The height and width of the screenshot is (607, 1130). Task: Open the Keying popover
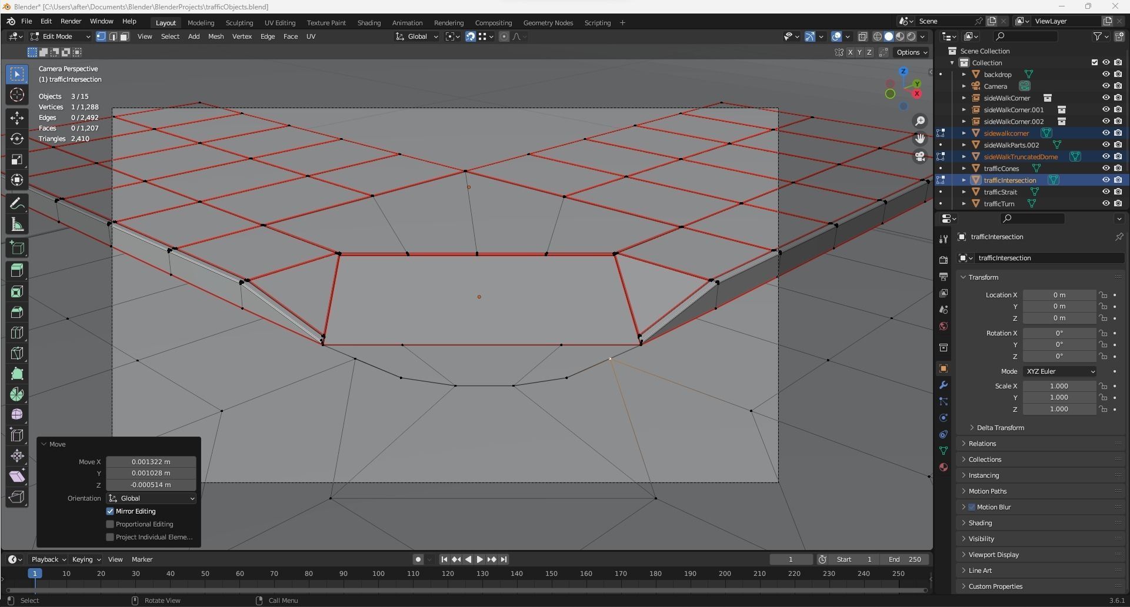click(x=86, y=559)
